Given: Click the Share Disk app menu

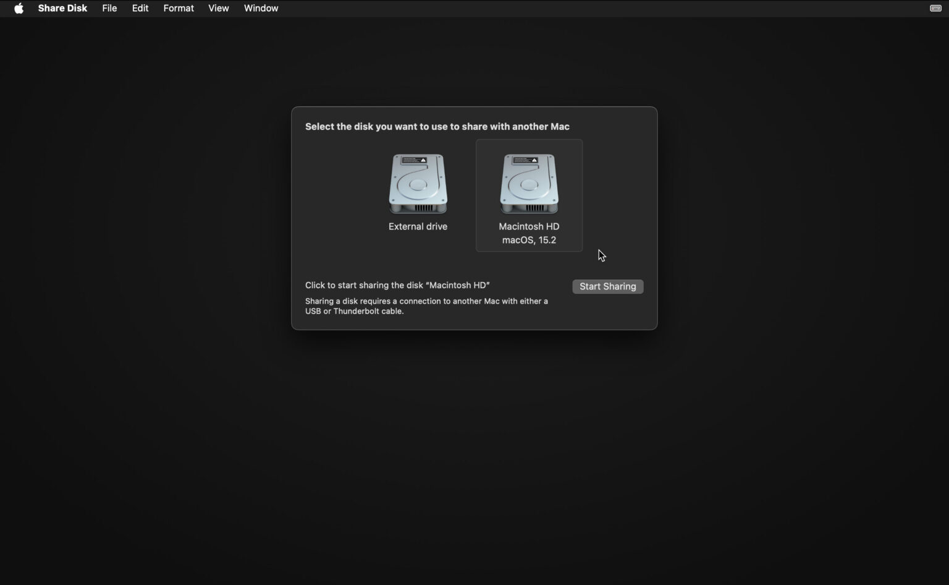Looking at the screenshot, I should [62, 8].
